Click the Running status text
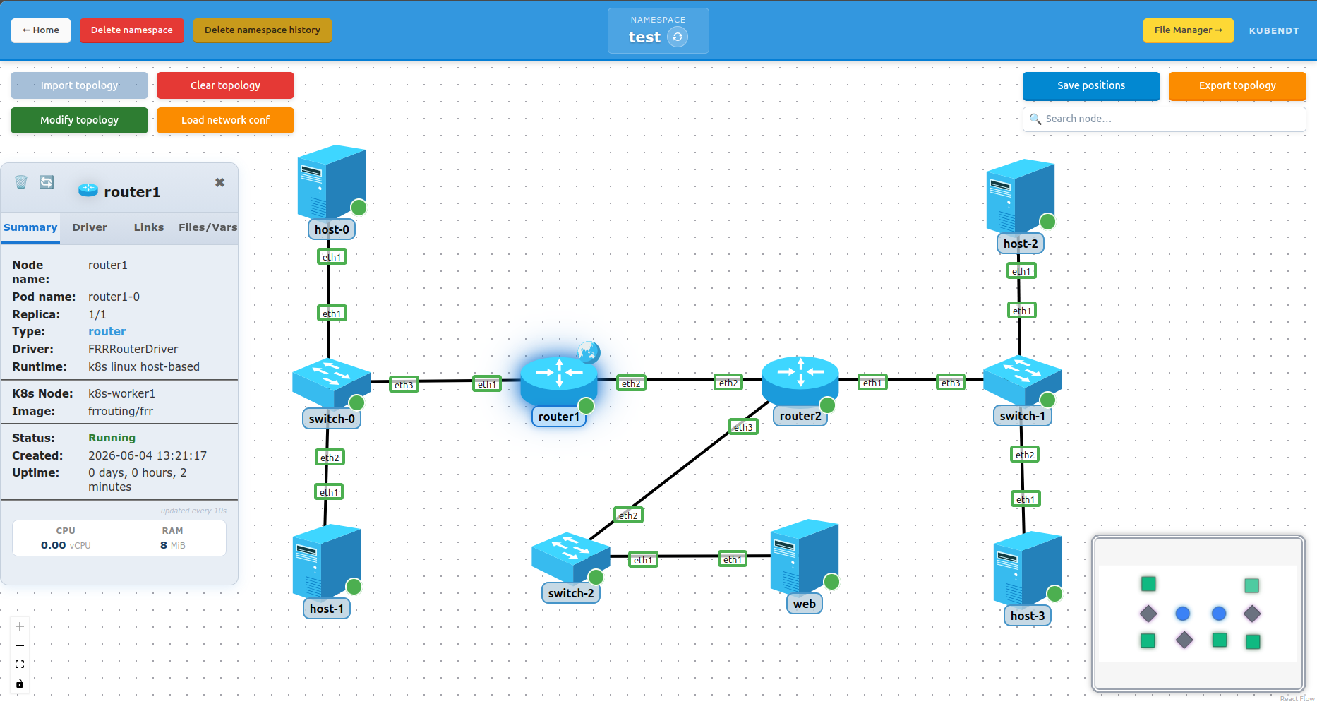Viewport: 1317px width, 704px height. tap(112, 438)
